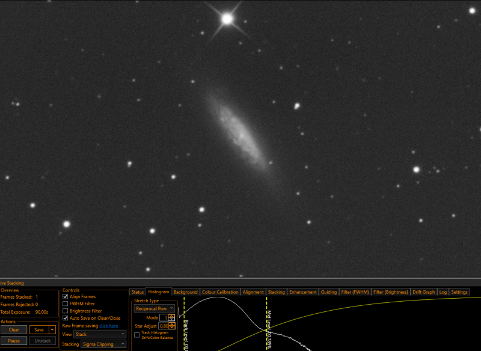The image size is (481, 351).
Task: Toggle Auto Save on Clear/Close checkbox
Action: (66, 318)
